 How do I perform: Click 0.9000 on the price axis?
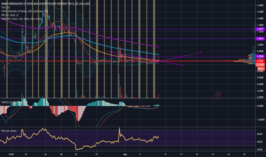260,51
